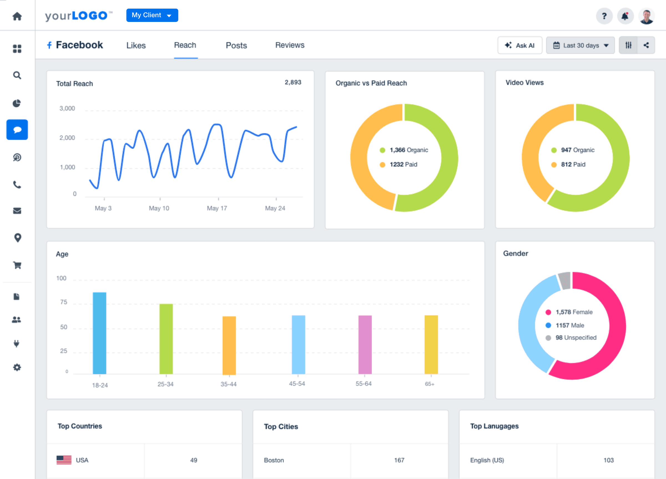Expand the My Client selector
This screenshot has width=666, height=479.
[x=152, y=15]
